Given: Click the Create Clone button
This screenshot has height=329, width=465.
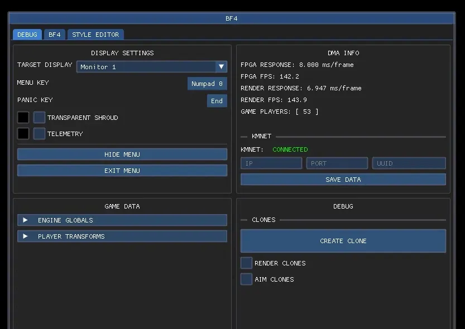Looking at the screenshot, I should 343,241.
